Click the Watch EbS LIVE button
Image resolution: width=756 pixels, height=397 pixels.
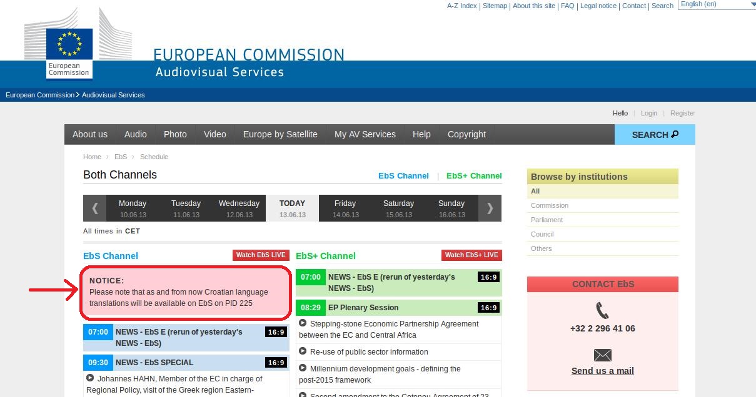261,255
